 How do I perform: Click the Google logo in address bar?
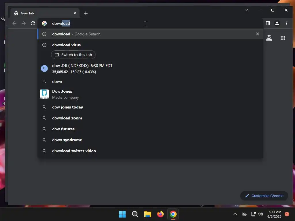(x=44, y=23)
